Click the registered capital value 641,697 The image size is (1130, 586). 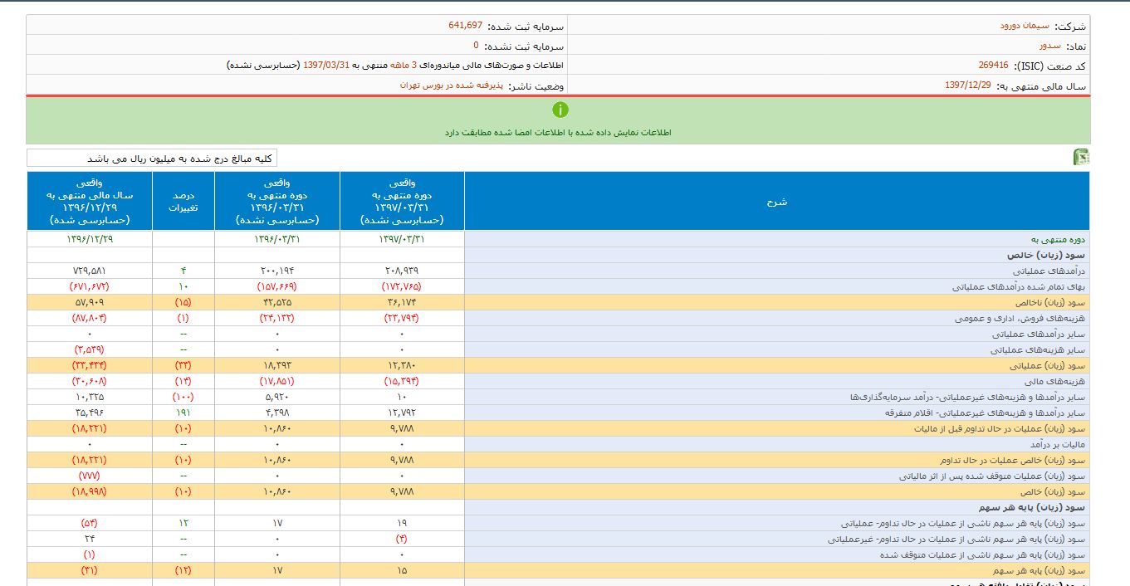[x=465, y=26]
